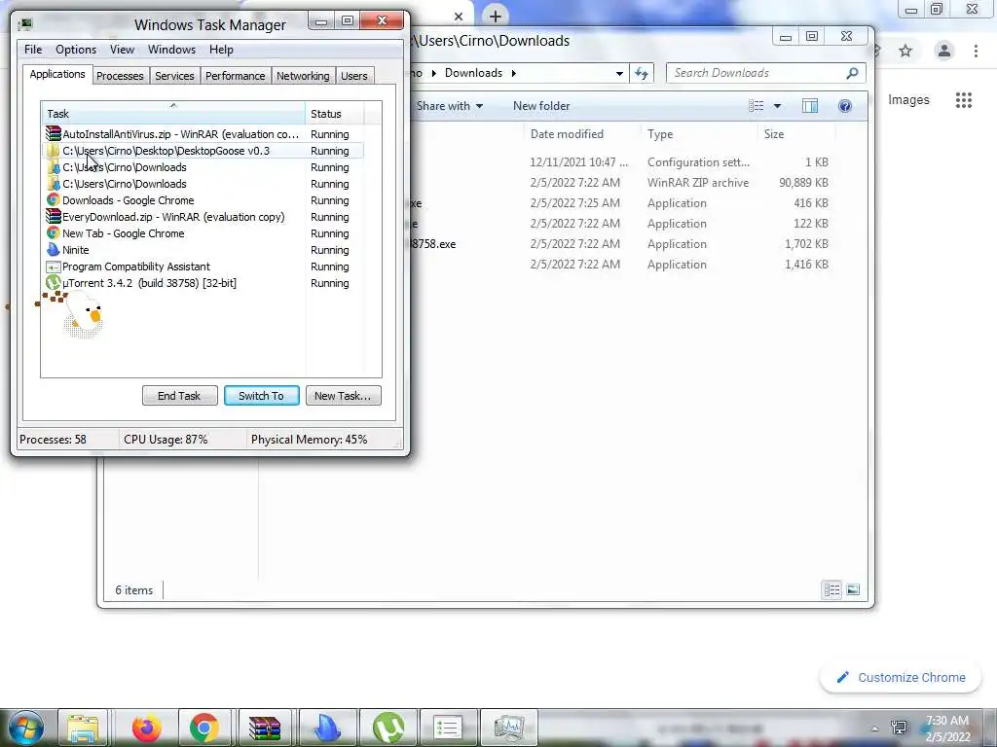Click the search magnifier icon in Explorer
This screenshot has width=997, height=747.
click(x=852, y=73)
